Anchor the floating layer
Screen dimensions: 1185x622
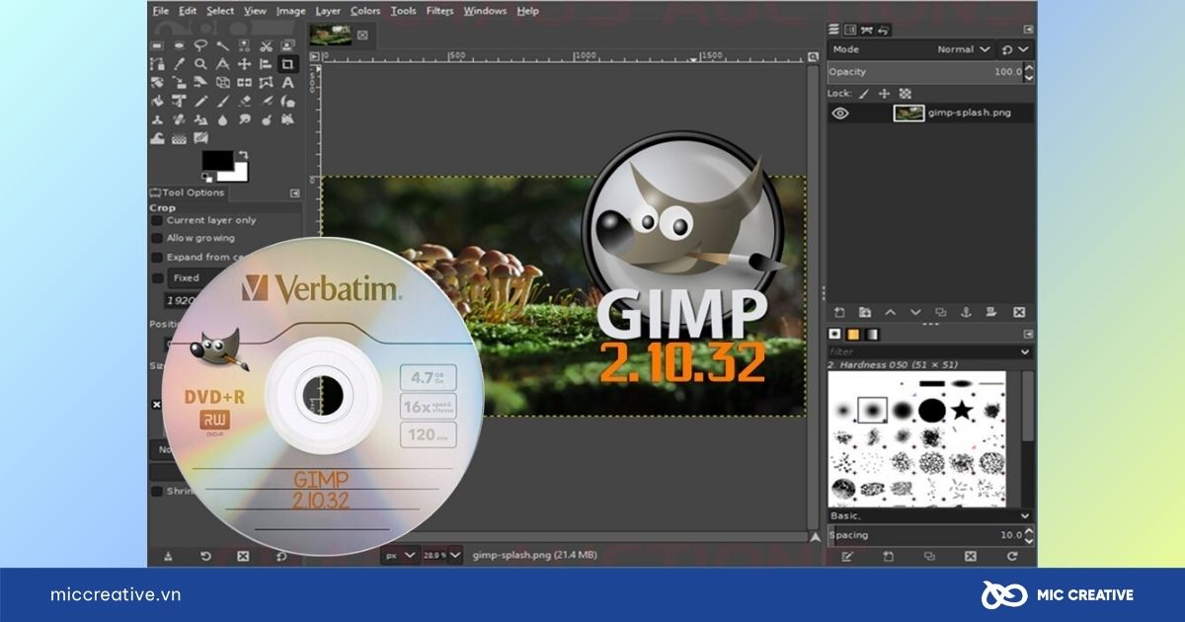pos(966,312)
